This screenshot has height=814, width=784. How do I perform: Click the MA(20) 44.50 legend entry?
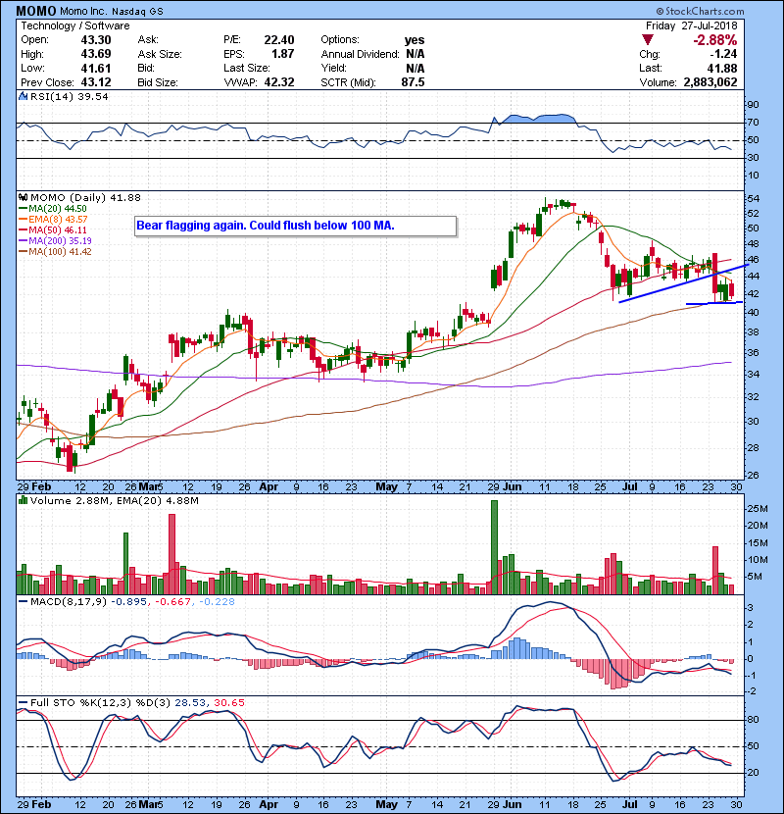pos(52,208)
